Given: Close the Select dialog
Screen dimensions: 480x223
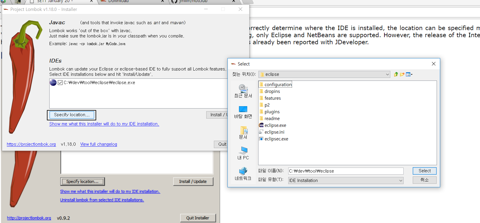Looking at the screenshot, I should (x=434, y=64).
